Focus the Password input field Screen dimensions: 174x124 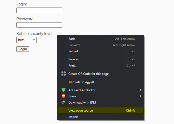[39, 25]
